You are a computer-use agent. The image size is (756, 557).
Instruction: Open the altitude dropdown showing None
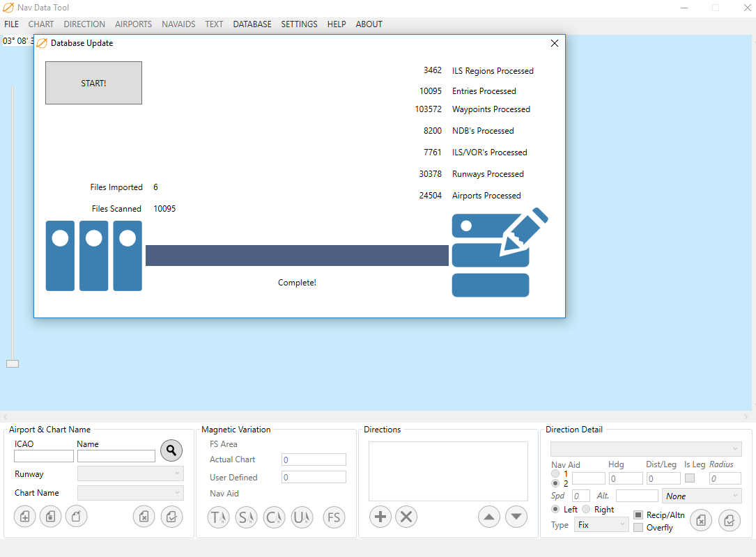point(702,496)
